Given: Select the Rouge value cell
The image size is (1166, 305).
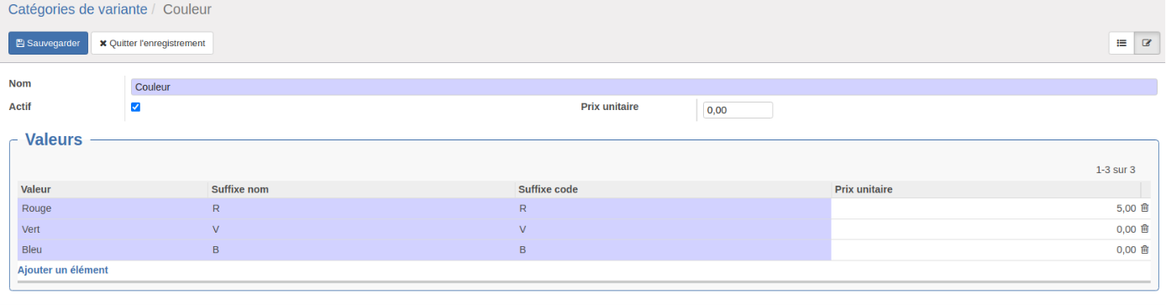Looking at the screenshot, I should pyautogui.click(x=113, y=208).
